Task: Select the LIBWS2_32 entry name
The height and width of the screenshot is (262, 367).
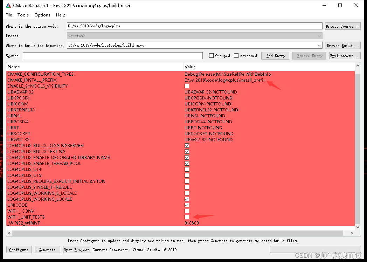Action: pyautogui.click(x=18, y=140)
